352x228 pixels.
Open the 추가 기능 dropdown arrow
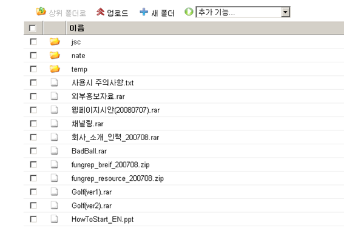285,12
